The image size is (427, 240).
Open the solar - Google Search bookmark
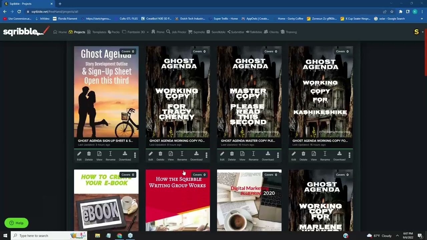pyautogui.click(x=389, y=19)
